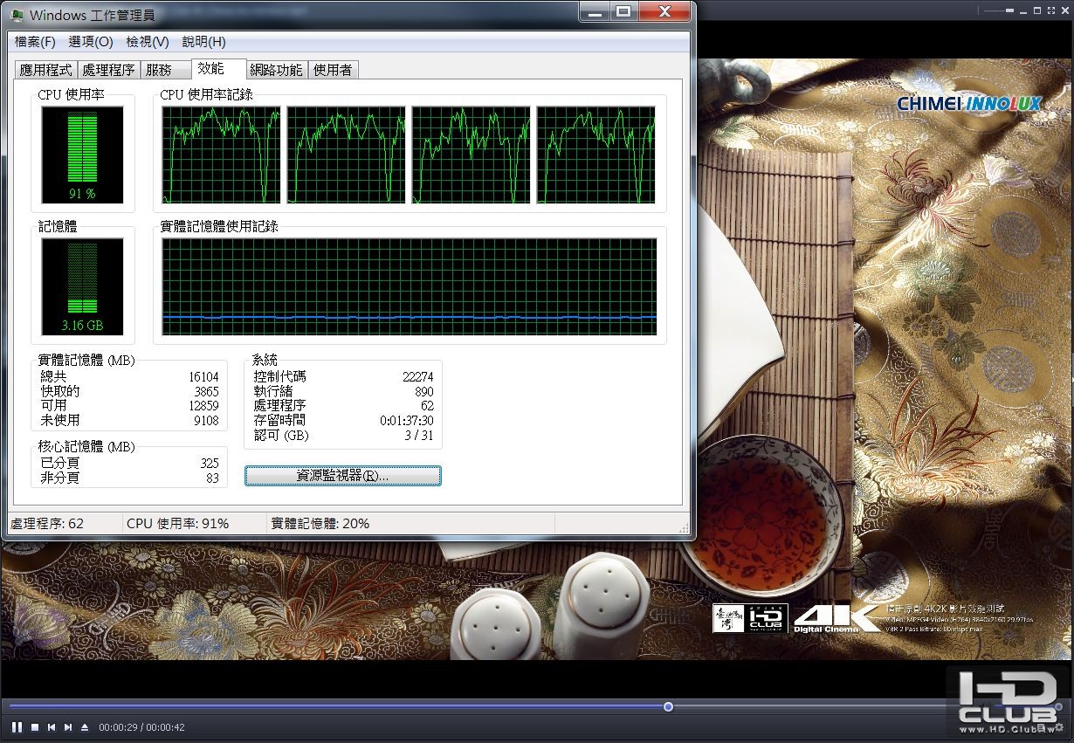Skip to the previous track

[x=52, y=727]
